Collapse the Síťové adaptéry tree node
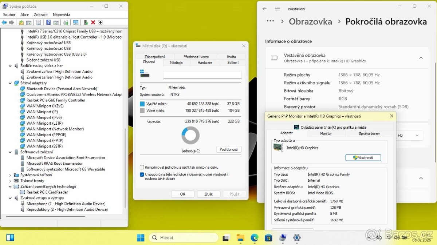The width and height of the screenshot is (437, 245). coord(11,83)
